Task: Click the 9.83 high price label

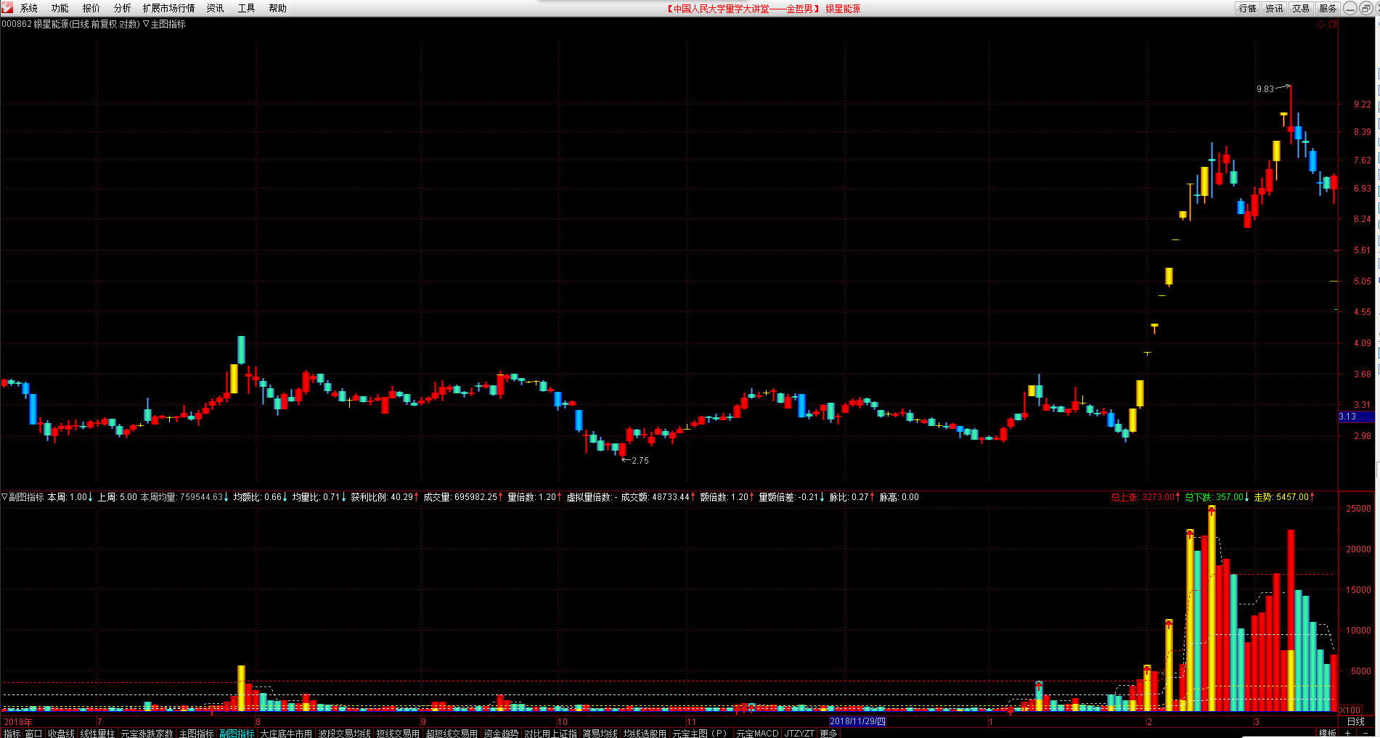Action: (x=1265, y=89)
